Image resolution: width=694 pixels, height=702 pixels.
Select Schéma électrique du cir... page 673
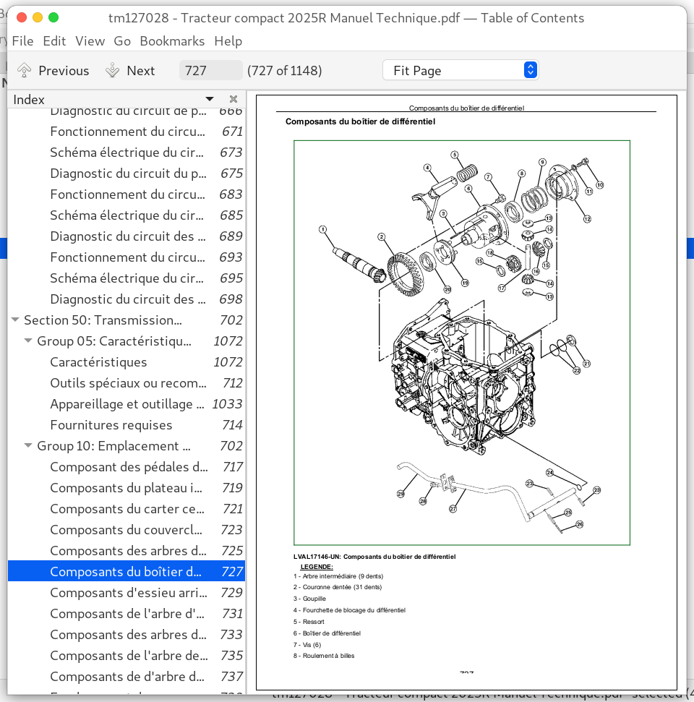pos(127,153)
